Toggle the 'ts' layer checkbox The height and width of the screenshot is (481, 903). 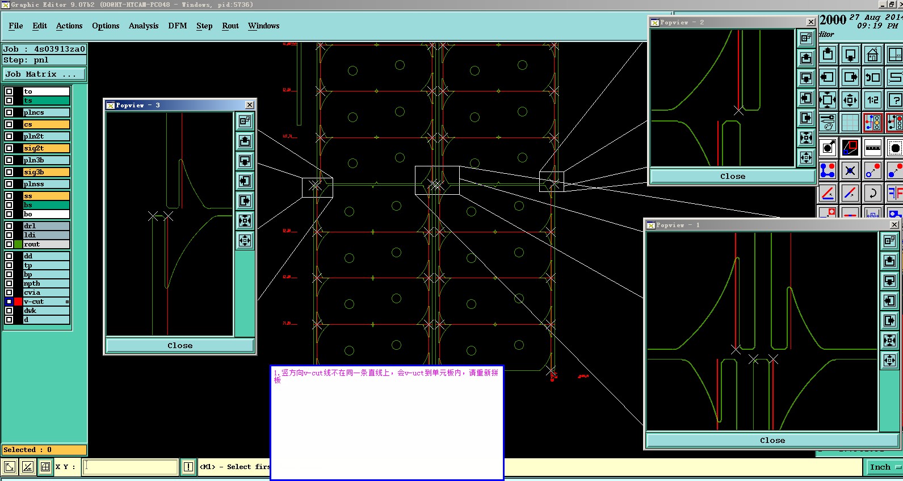9,101
